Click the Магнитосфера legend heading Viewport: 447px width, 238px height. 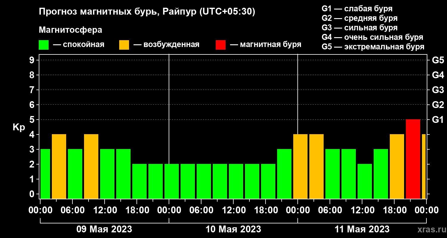[x=70, y=30]
